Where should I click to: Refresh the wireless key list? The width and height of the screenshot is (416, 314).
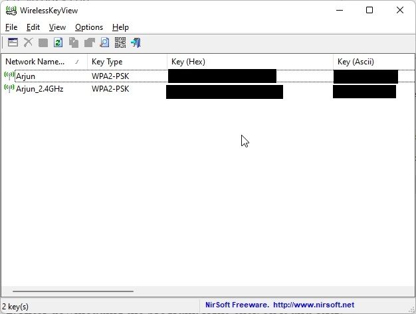[58, 42]
